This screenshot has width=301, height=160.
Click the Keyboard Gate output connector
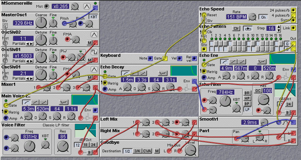[165, 58]
